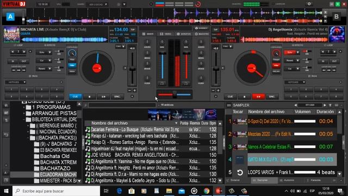The width and height of the screenshot is (348, 196).
Task: Click the right channel gain knob
Action: (186, 42)
